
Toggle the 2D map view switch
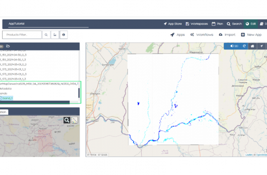[234, 46]
